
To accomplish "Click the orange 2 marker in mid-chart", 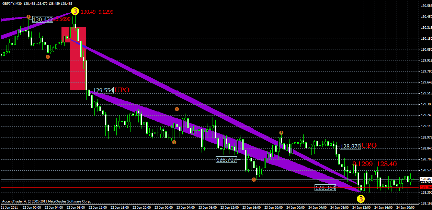I will pos(177,109).
